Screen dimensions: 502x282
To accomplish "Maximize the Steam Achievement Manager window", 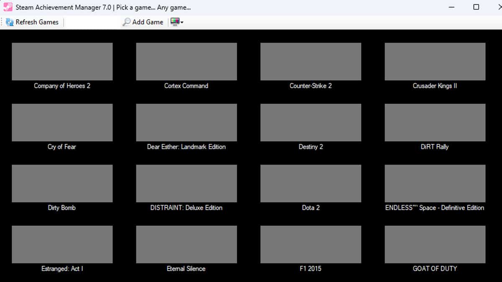I will (476, 7).
